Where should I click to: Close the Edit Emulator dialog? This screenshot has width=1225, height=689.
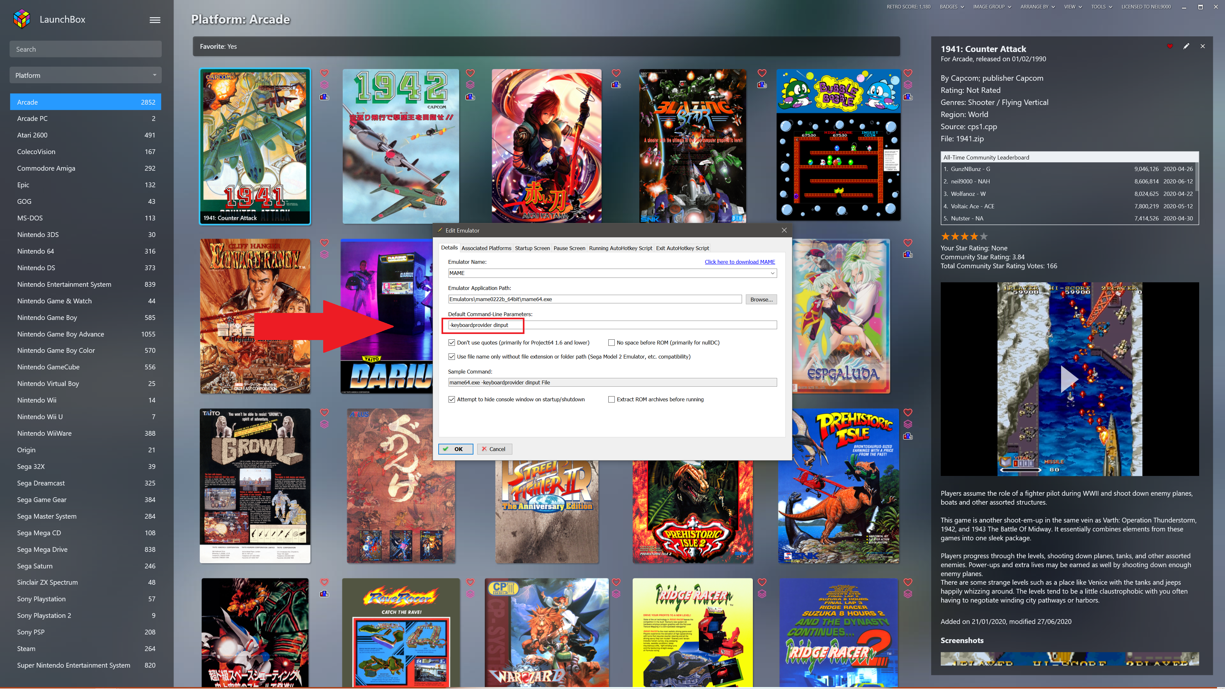(x=784, y=230)
